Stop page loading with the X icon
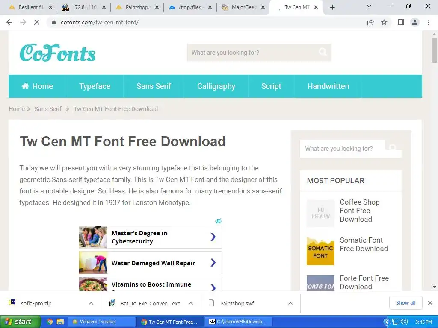The image size is (438, 328). (37, 22)
